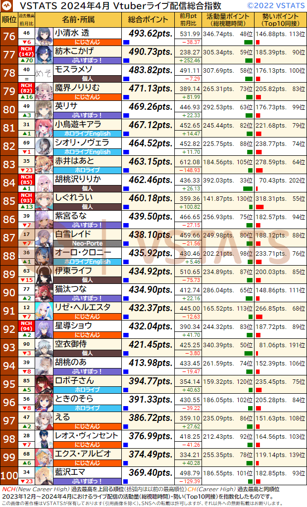This screenshot has width=307, height=507.
Task: Select 英リサ's avatar thumbnail
Action: pos(44,110)
